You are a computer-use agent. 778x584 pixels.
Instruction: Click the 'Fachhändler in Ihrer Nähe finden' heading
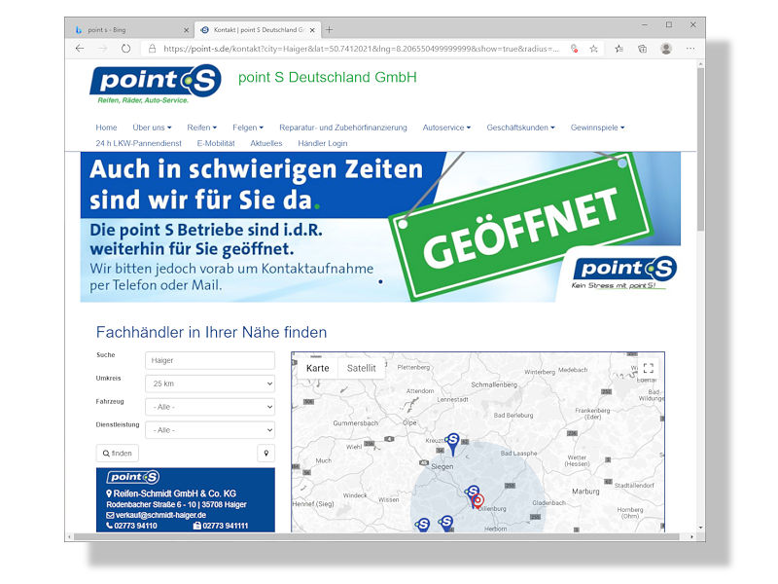pyautogui.click(x=211, y=332)
